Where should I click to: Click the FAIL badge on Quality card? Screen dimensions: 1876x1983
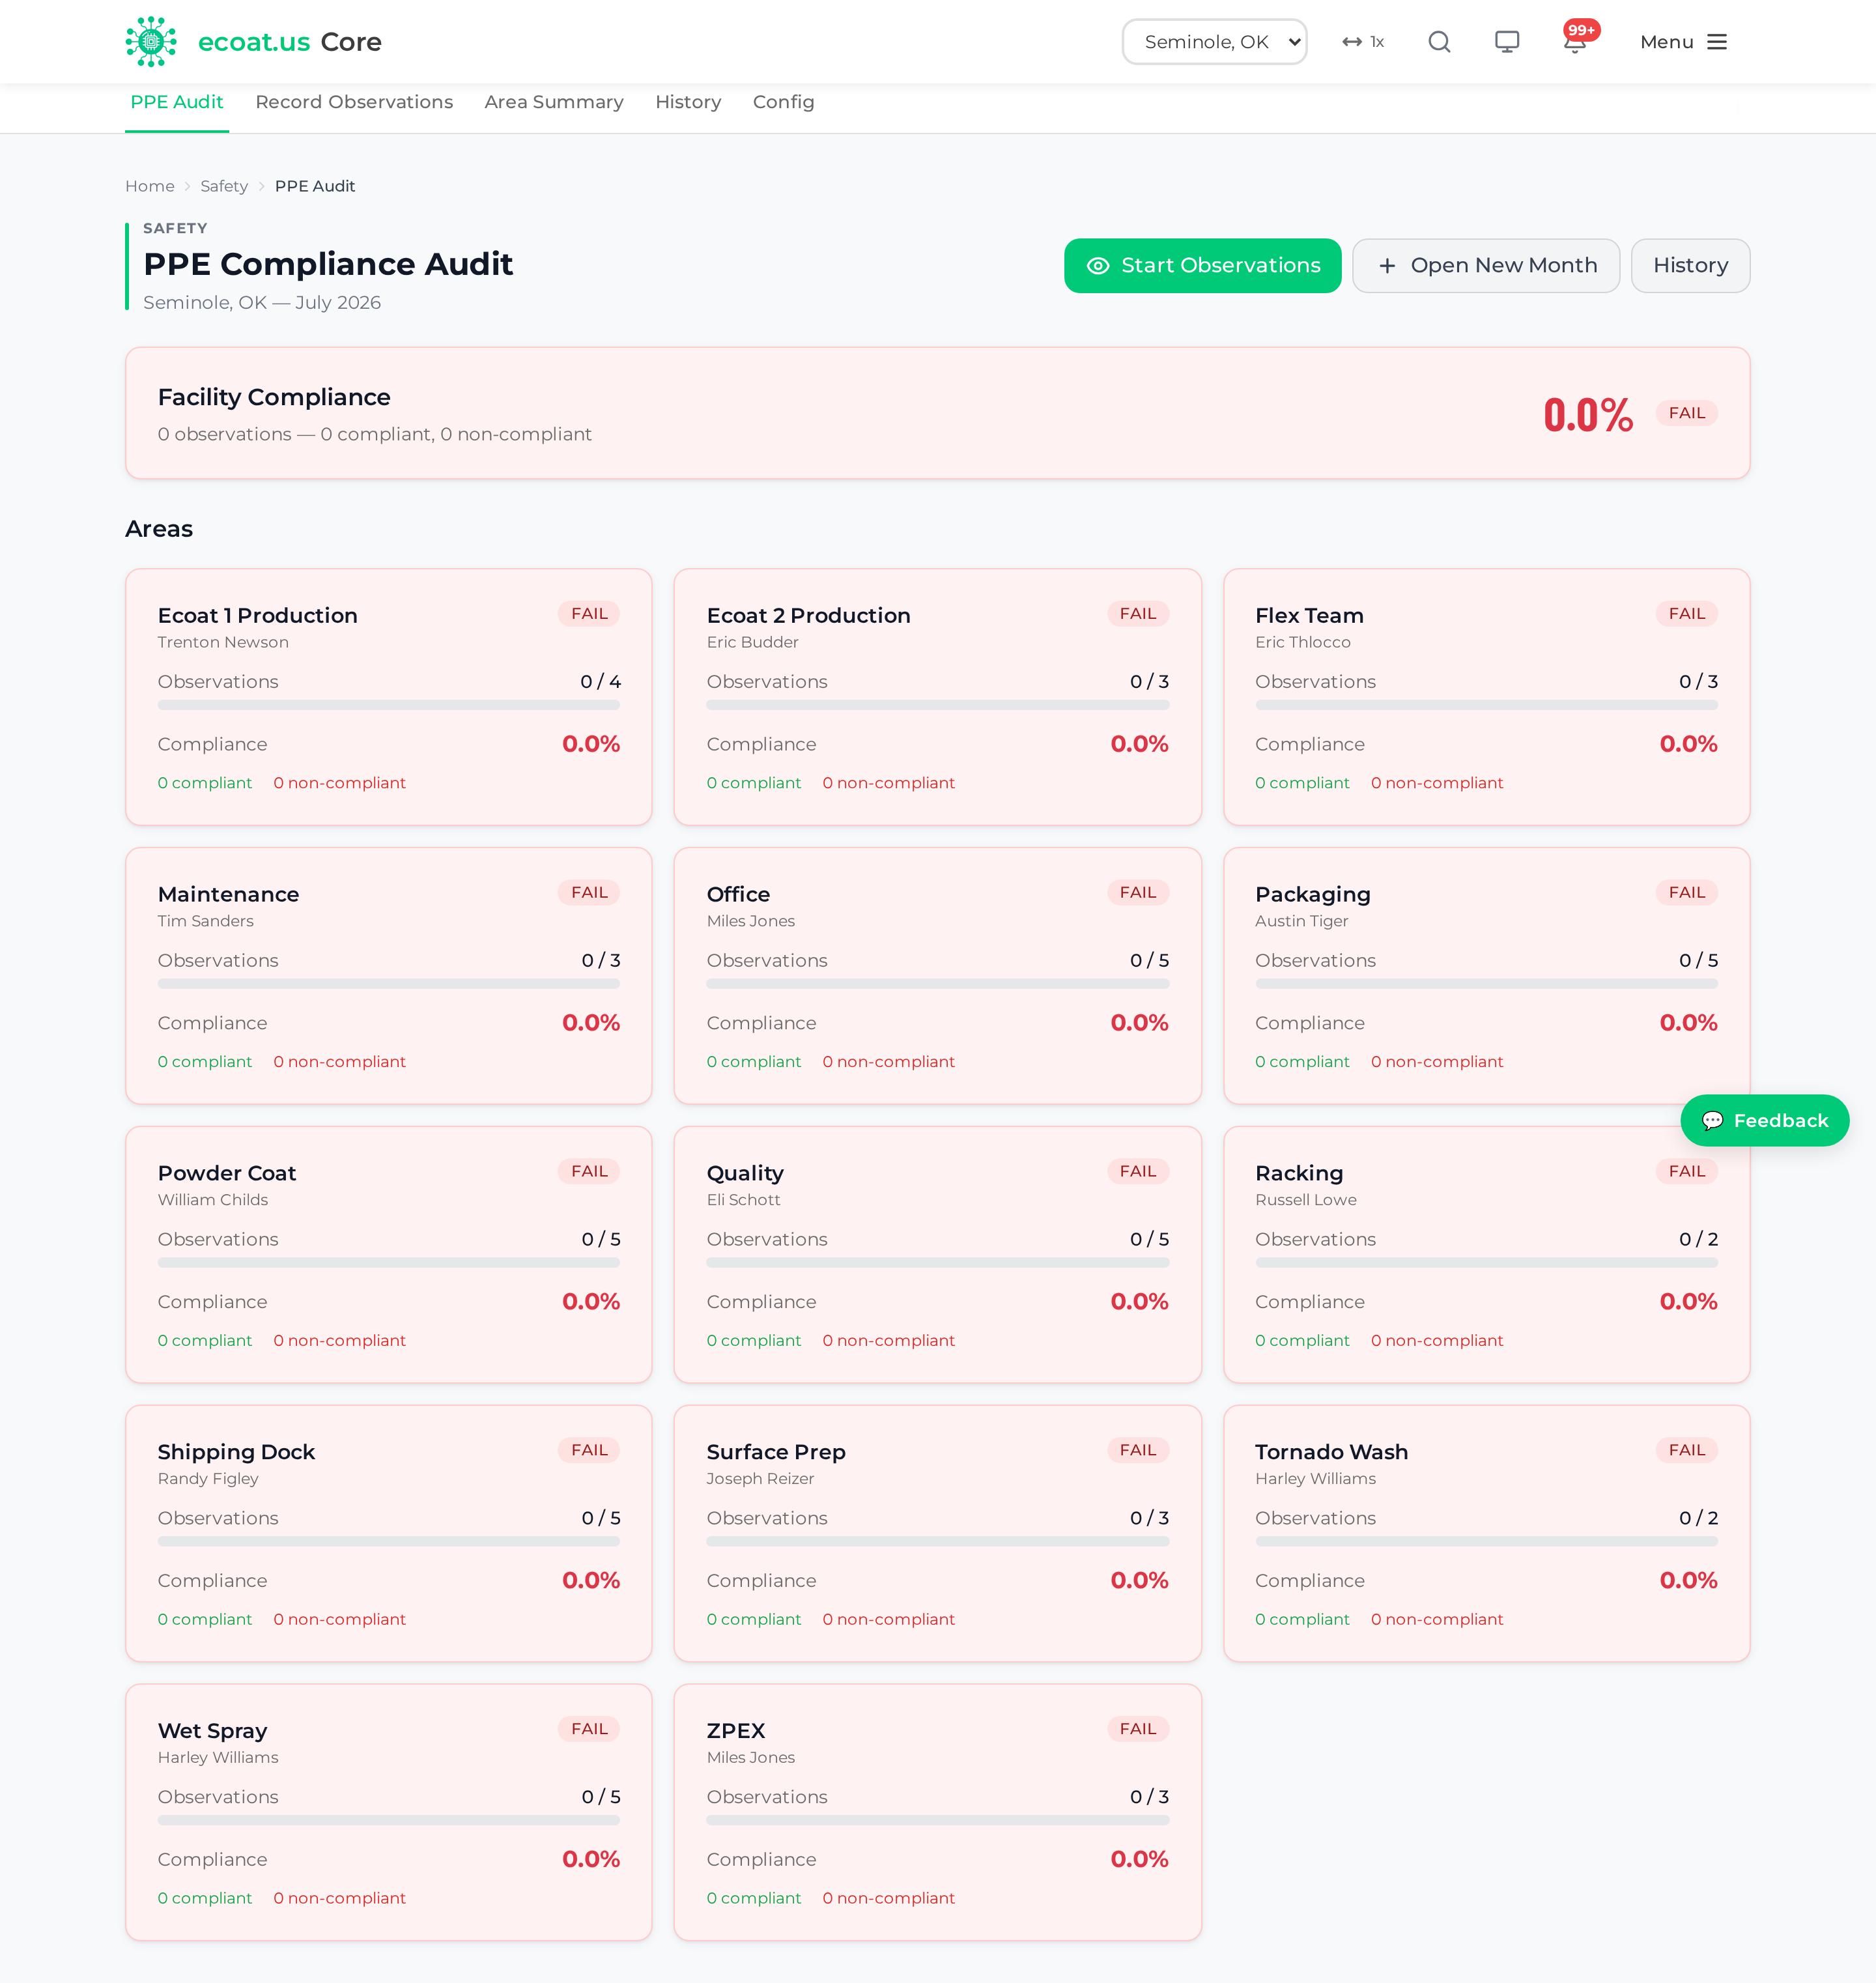(1138, 1172)
